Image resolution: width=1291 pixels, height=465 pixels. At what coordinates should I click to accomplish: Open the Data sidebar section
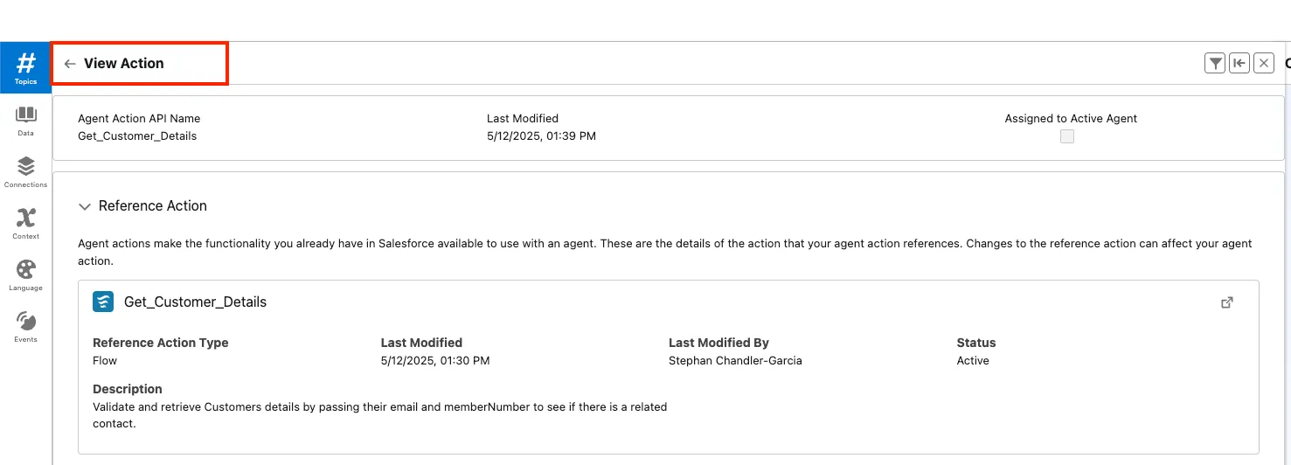pyautogui.click(x=25, y=120)
